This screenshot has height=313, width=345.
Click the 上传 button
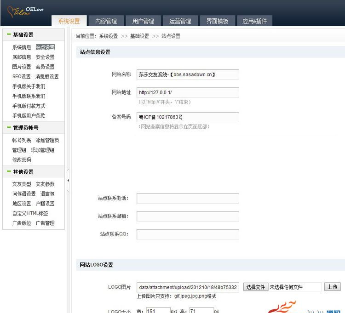pyautogui.click(x=332, y=287)
